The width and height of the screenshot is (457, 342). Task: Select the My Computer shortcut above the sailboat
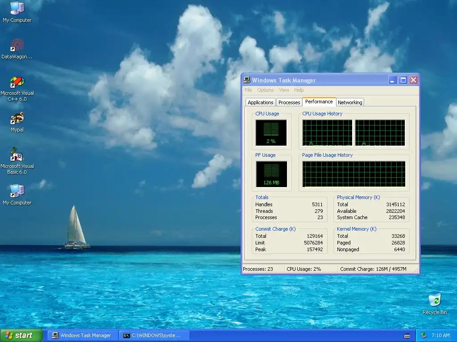(x=17, y=195)
